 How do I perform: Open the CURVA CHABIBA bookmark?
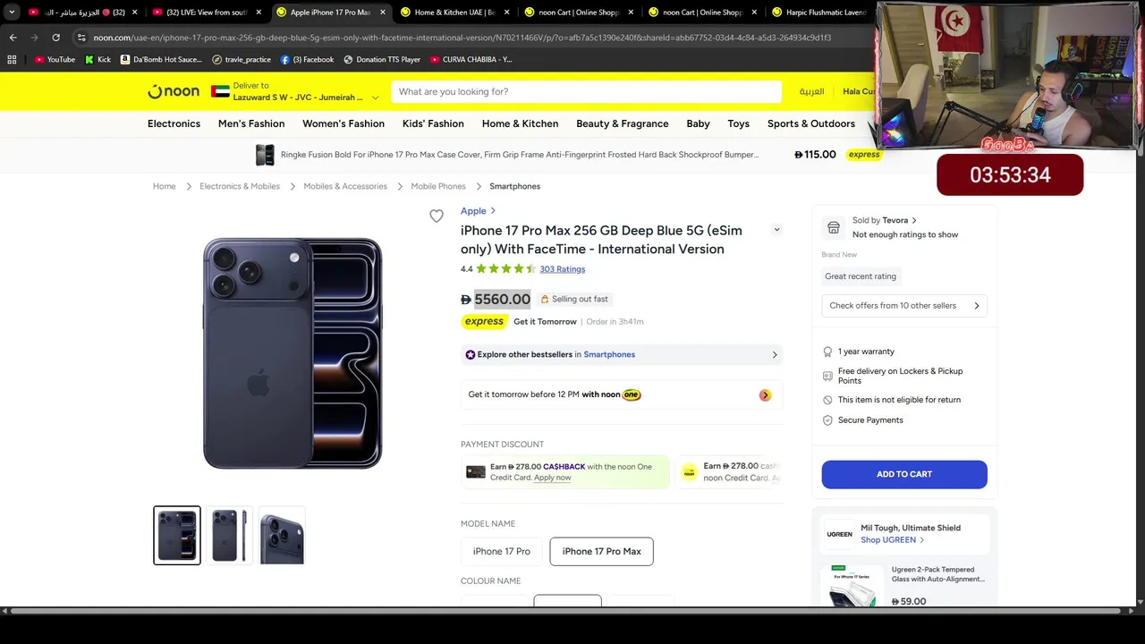pos(471,59)
